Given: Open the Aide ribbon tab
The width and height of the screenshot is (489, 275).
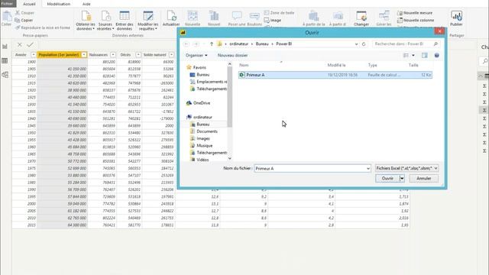Looking at the screenshot, I should (86, 4).
